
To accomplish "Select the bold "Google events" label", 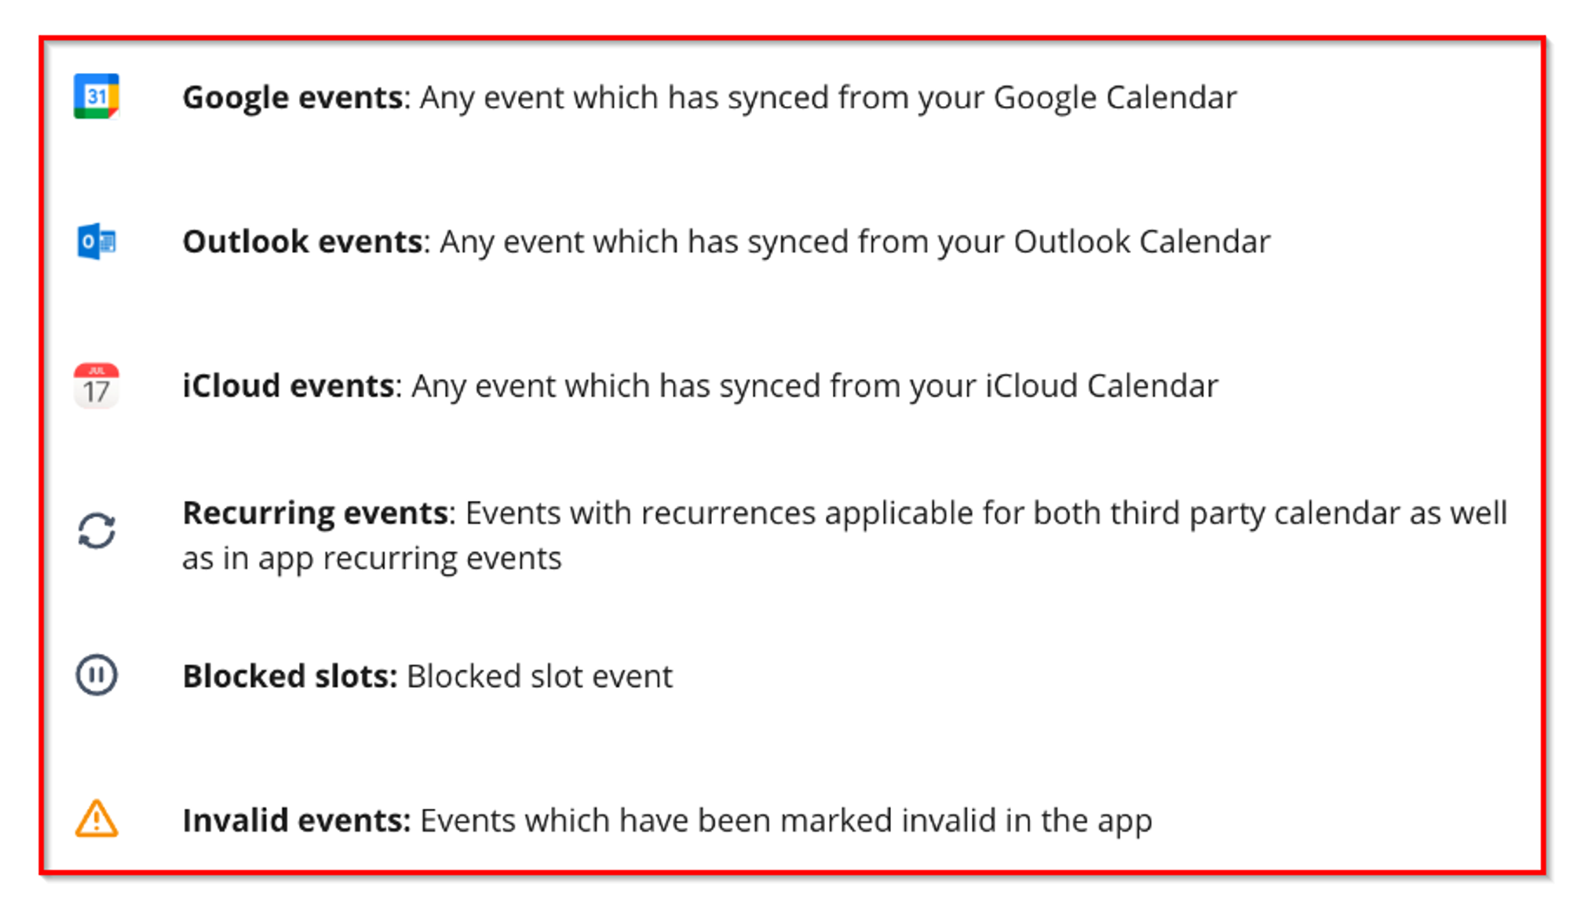I will tap(292, 98).
